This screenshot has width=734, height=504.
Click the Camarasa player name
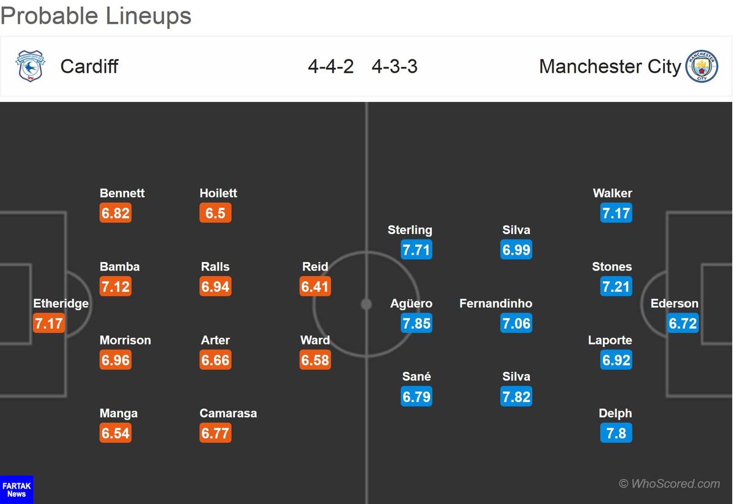228,413
